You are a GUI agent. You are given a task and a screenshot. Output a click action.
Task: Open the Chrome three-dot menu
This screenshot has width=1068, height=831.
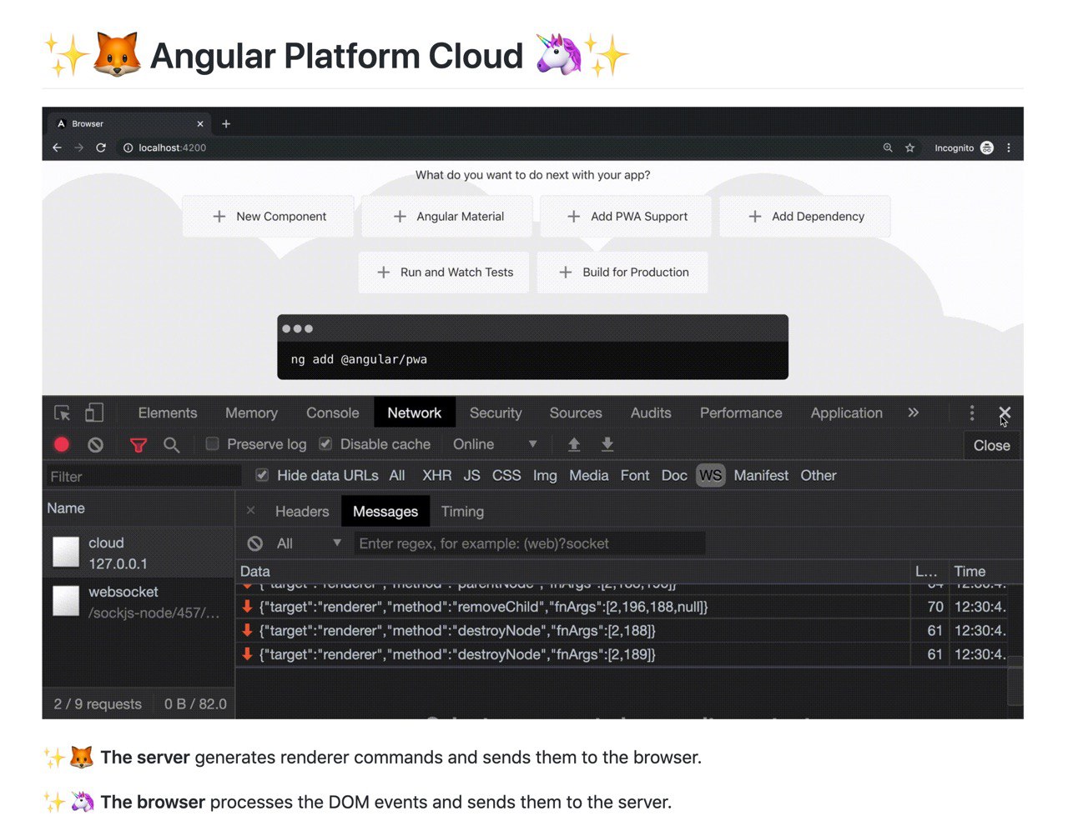coord(1009,148)
